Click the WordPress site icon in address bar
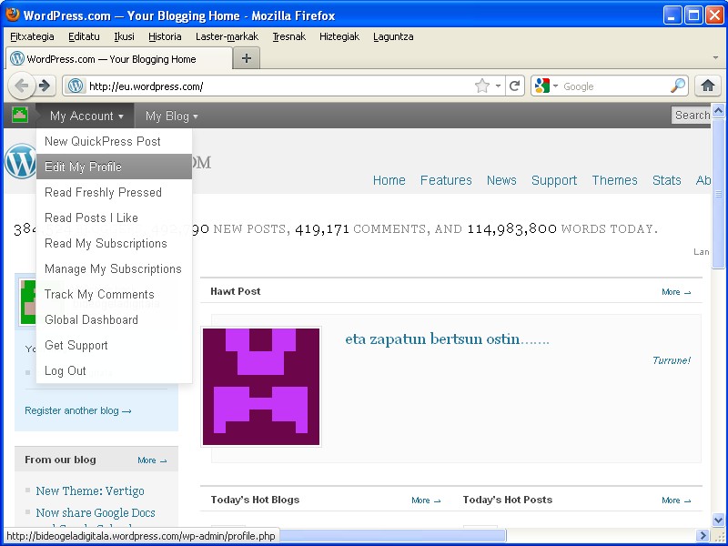 (76, 86)
